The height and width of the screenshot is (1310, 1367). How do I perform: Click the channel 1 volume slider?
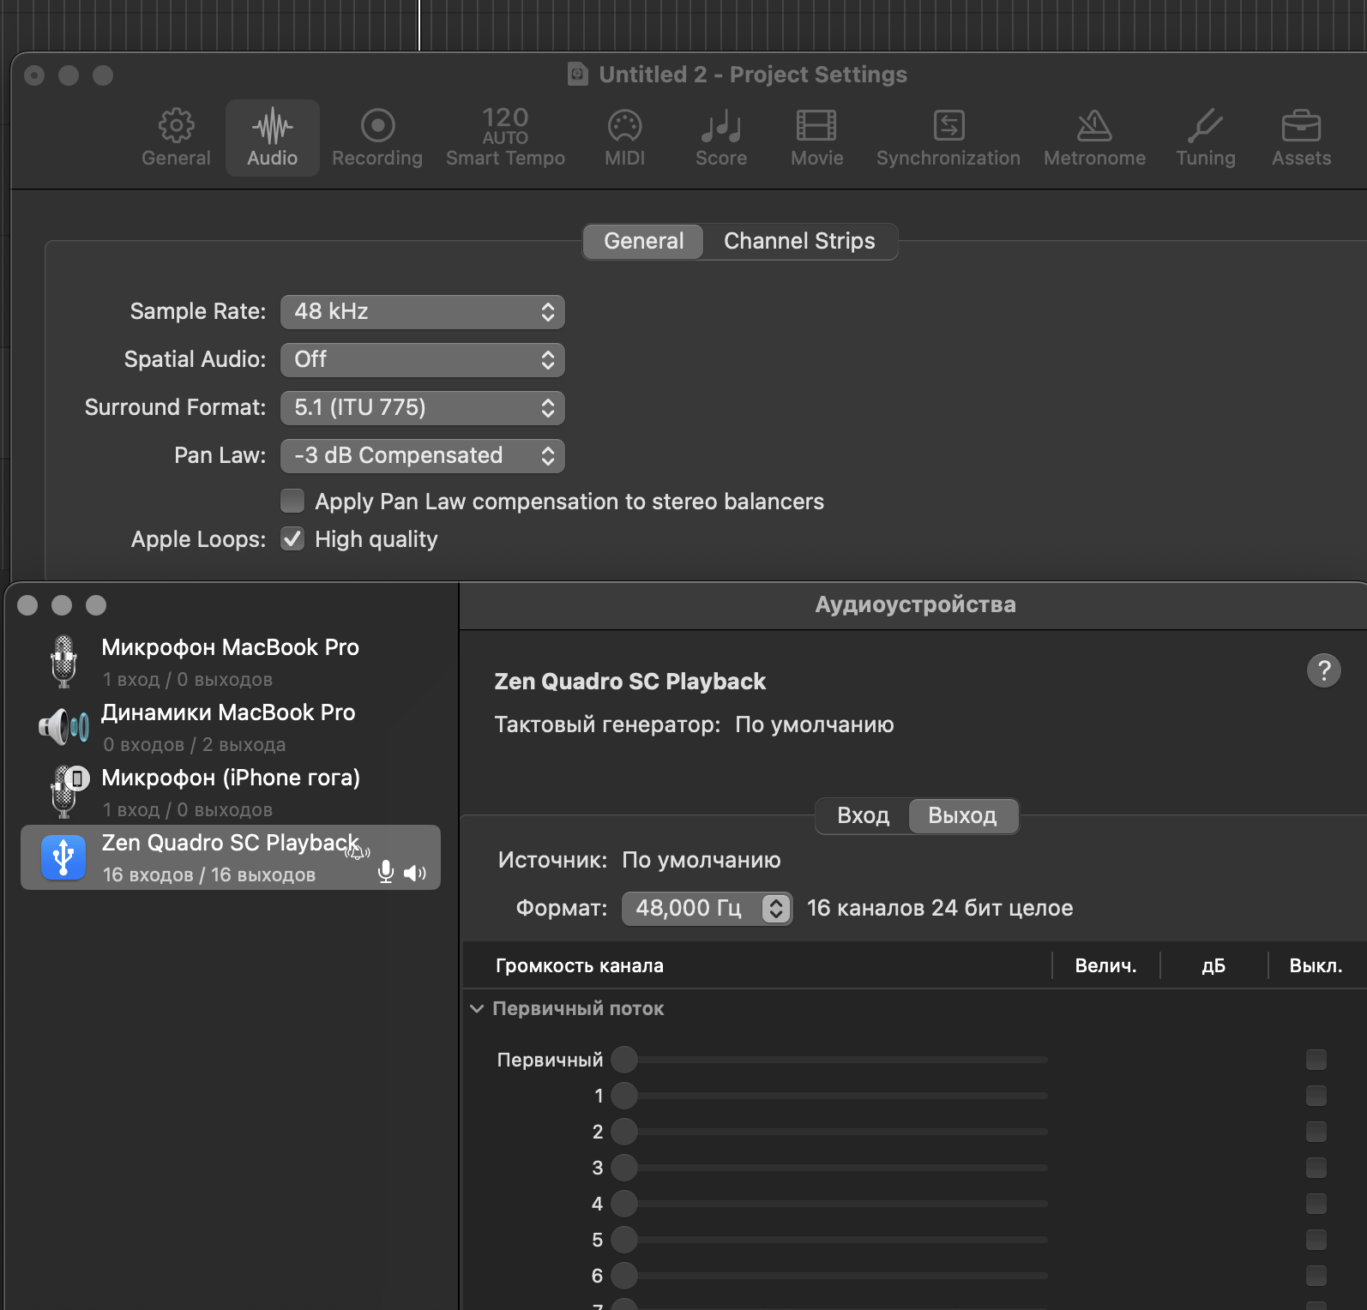pyautogui.click(x=624, y=1096)
